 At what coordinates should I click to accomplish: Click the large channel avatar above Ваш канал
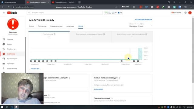pos(13,24)
